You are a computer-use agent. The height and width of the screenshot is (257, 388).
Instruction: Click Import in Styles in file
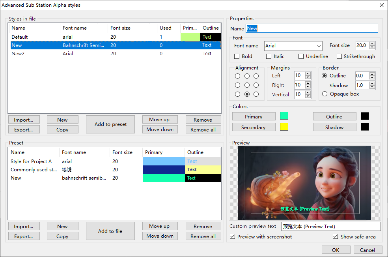[24, 120]
